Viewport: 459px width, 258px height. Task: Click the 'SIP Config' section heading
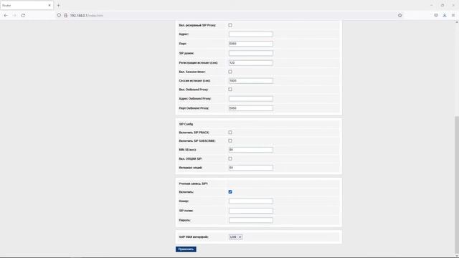coord(186,124)
